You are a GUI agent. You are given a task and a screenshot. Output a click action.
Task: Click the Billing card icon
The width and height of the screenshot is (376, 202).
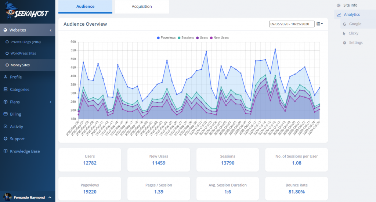click(x=6, y=114)
